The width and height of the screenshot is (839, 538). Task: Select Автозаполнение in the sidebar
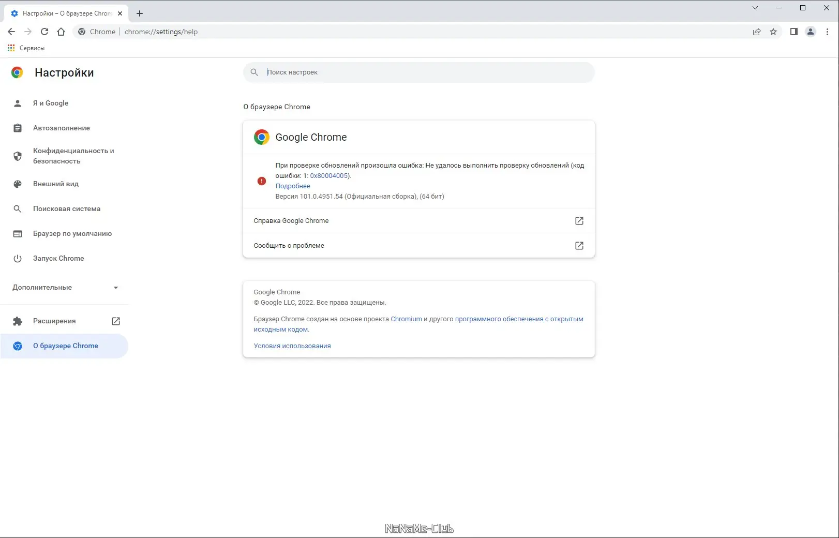tap(61, 128)
